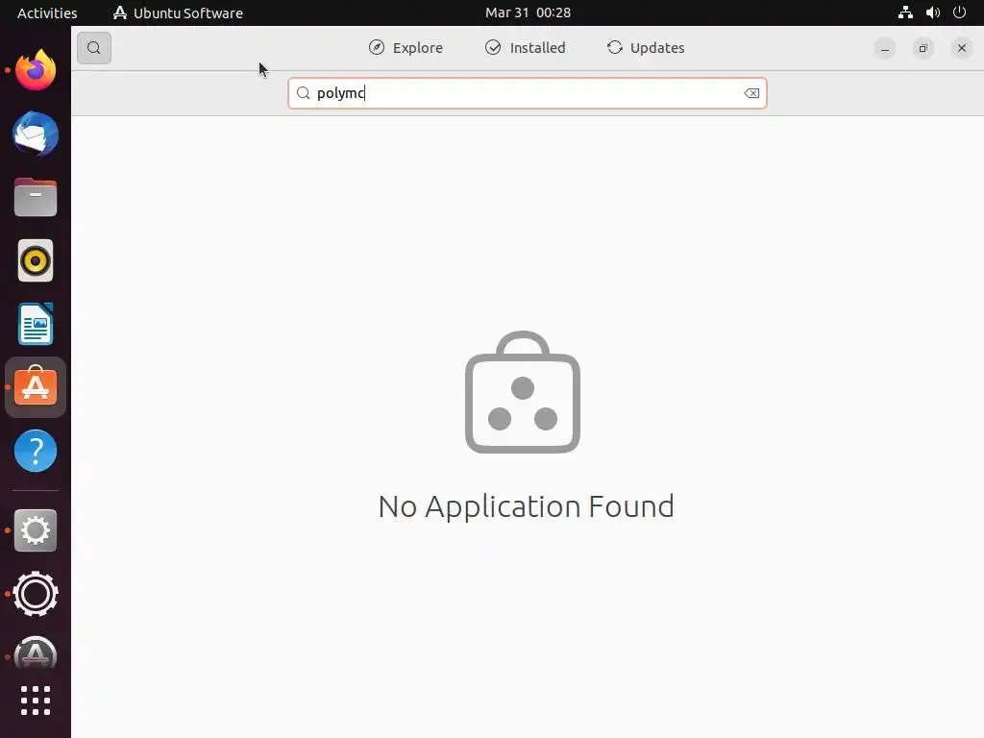This screenshot has width=984, height=738.
Task: Open the volume system indicator
Action: point(932,12)
